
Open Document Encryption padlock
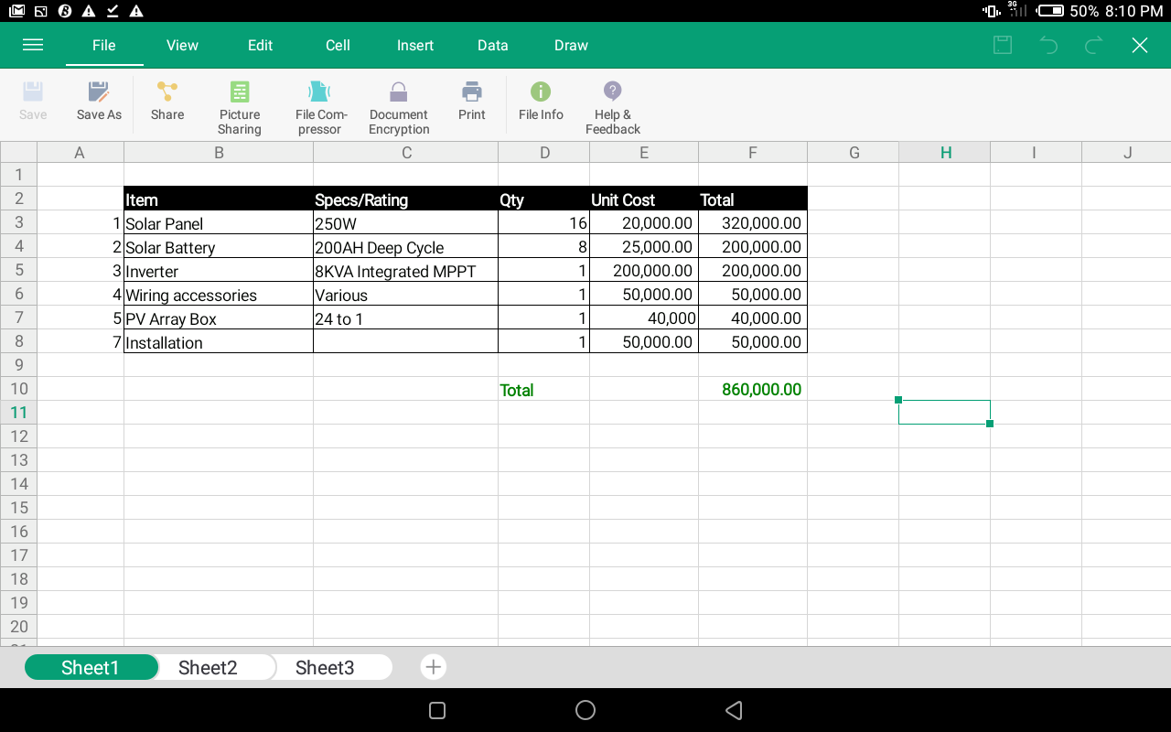pyautogui.click(x=398, y=92)
